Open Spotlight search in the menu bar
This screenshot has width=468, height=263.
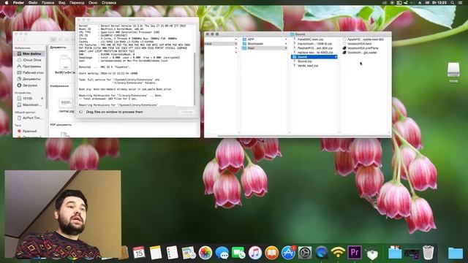[453, 3]
